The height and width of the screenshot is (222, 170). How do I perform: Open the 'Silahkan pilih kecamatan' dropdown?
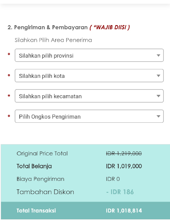(89, 96)
